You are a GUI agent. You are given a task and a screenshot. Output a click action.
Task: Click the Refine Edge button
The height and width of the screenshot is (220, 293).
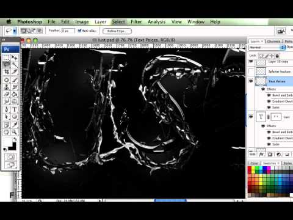click(x=117, y=31)
